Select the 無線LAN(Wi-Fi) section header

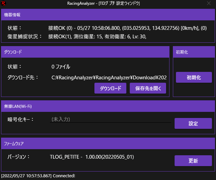(108, 106)
